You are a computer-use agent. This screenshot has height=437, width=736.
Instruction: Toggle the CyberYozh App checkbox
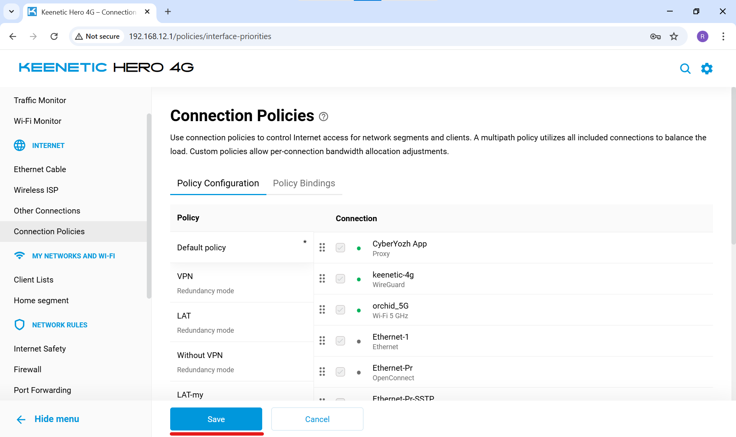(x=340, y=248)
